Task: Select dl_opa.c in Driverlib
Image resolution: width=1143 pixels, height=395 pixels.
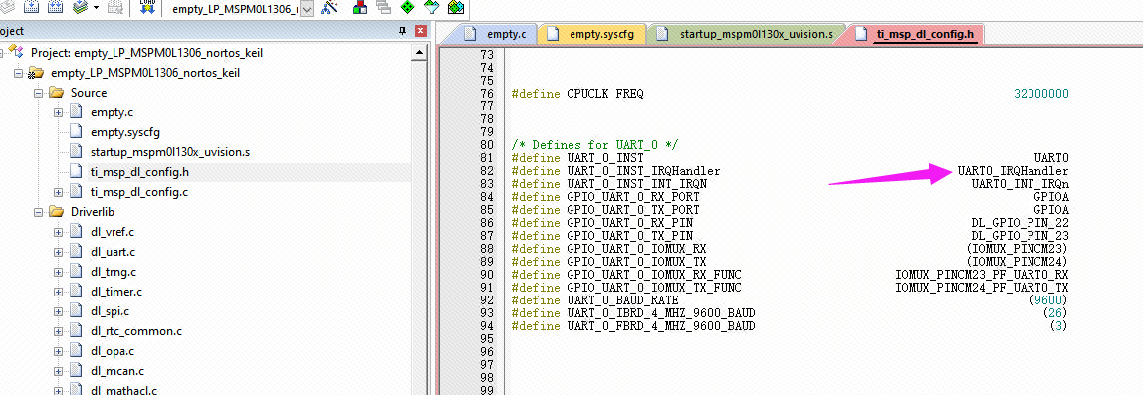Action: point(112,351)
